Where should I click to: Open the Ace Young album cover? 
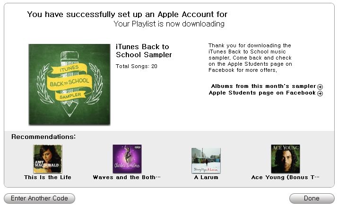pyautogui.click(x=286, y=159)
